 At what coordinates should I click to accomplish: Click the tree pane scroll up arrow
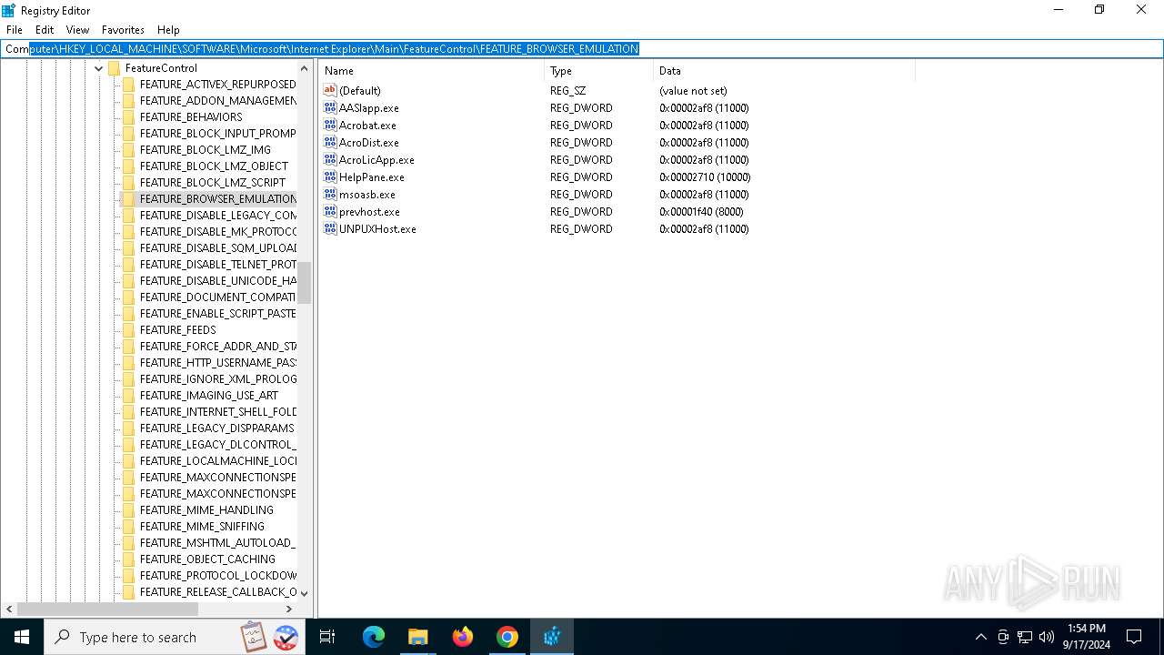pyautogui.click(x=305, y=68)
